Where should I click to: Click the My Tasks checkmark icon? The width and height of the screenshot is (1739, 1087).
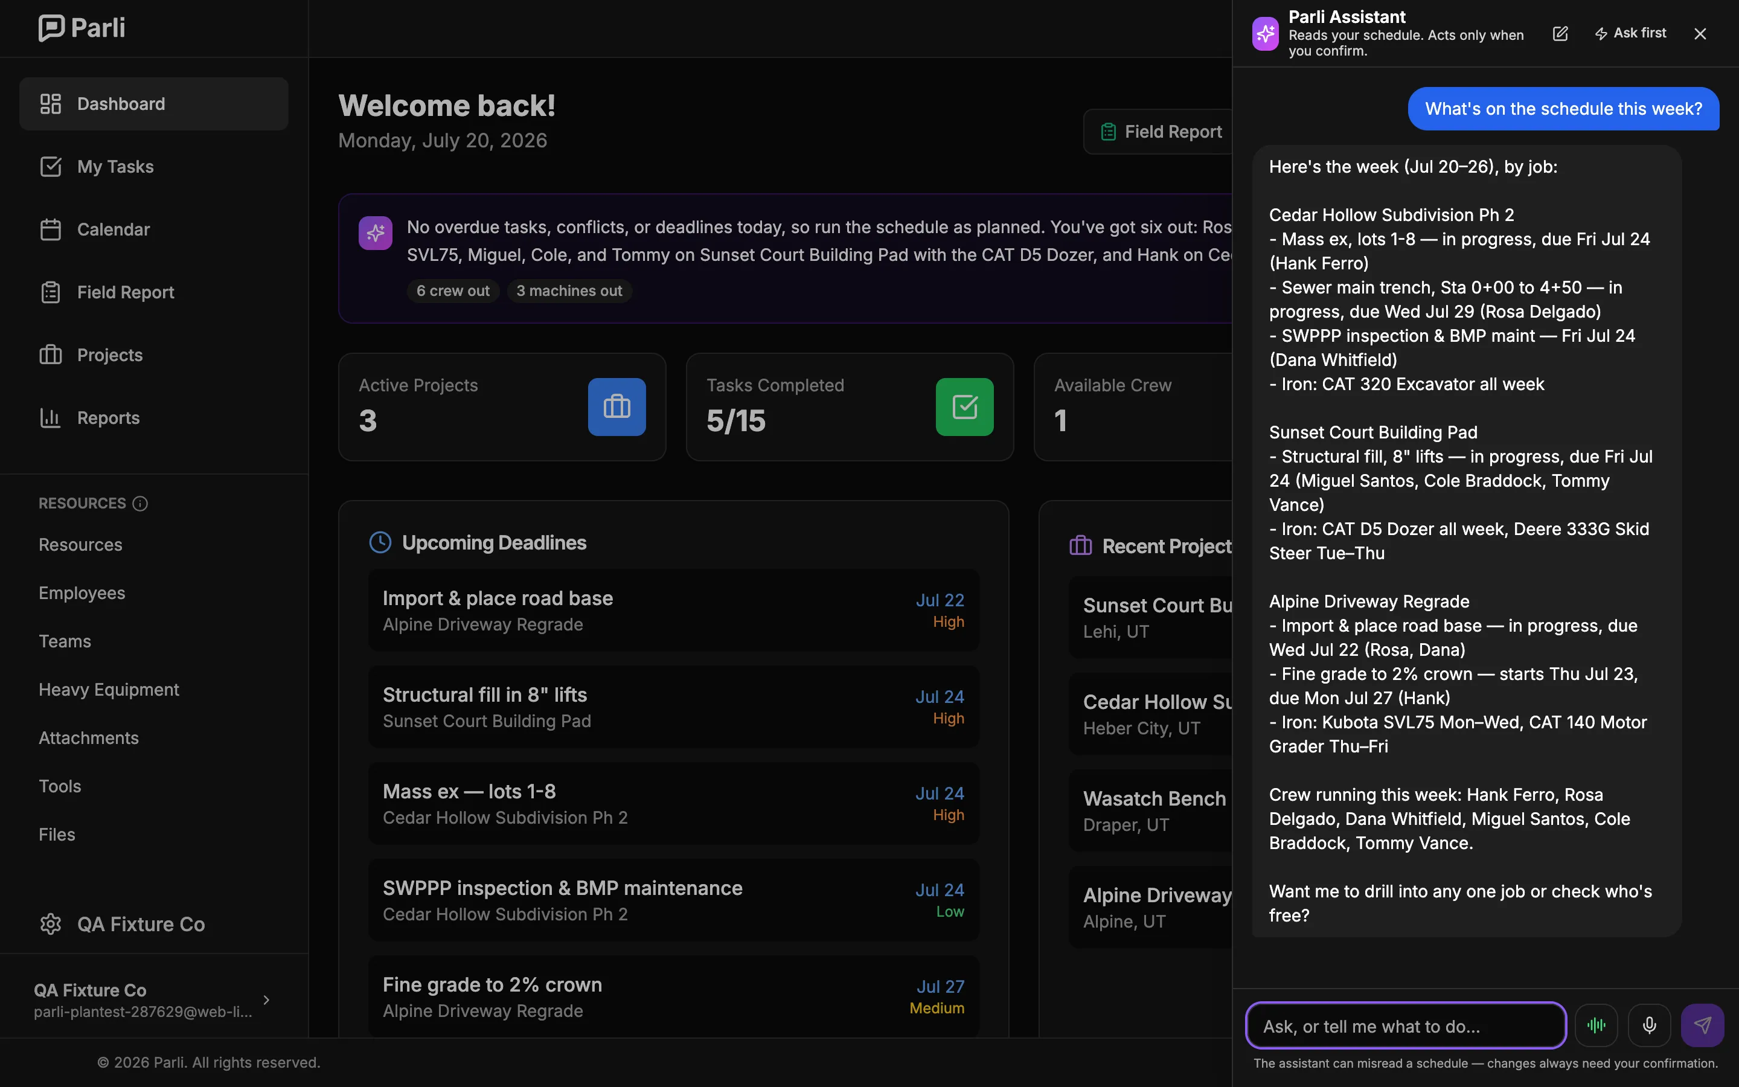[x=50, y=167]
